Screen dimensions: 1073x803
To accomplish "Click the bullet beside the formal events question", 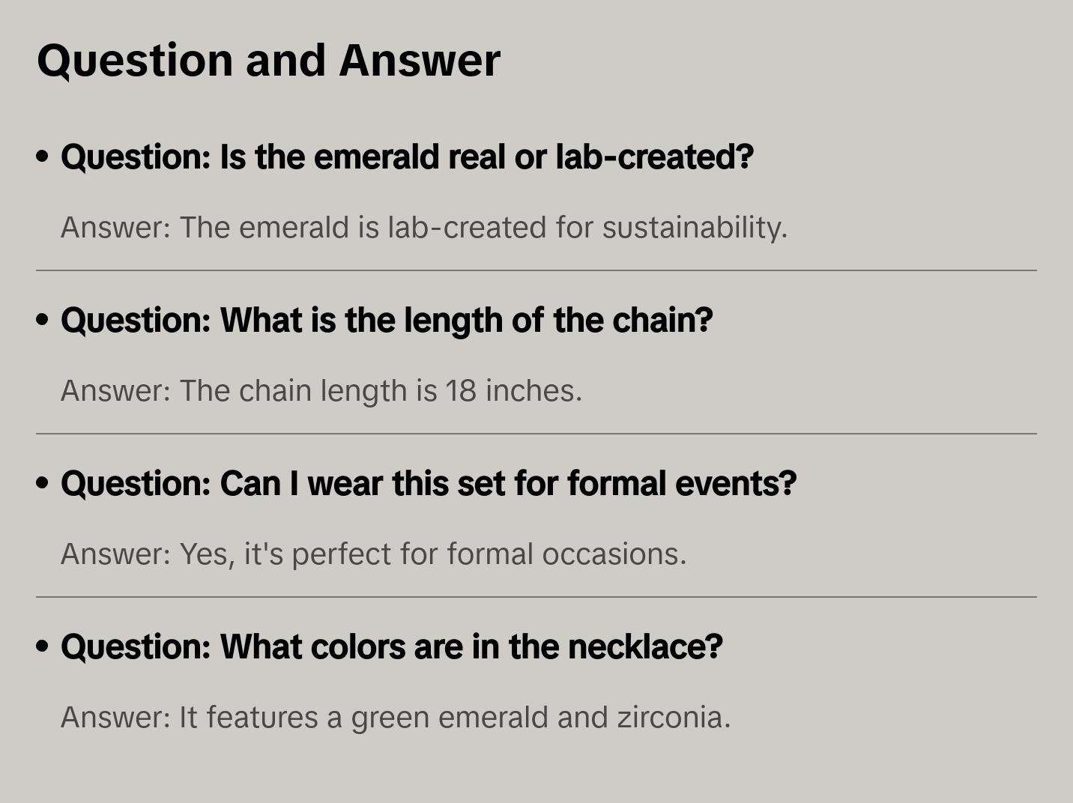I will pyautogui.click(x=43, y=483).
